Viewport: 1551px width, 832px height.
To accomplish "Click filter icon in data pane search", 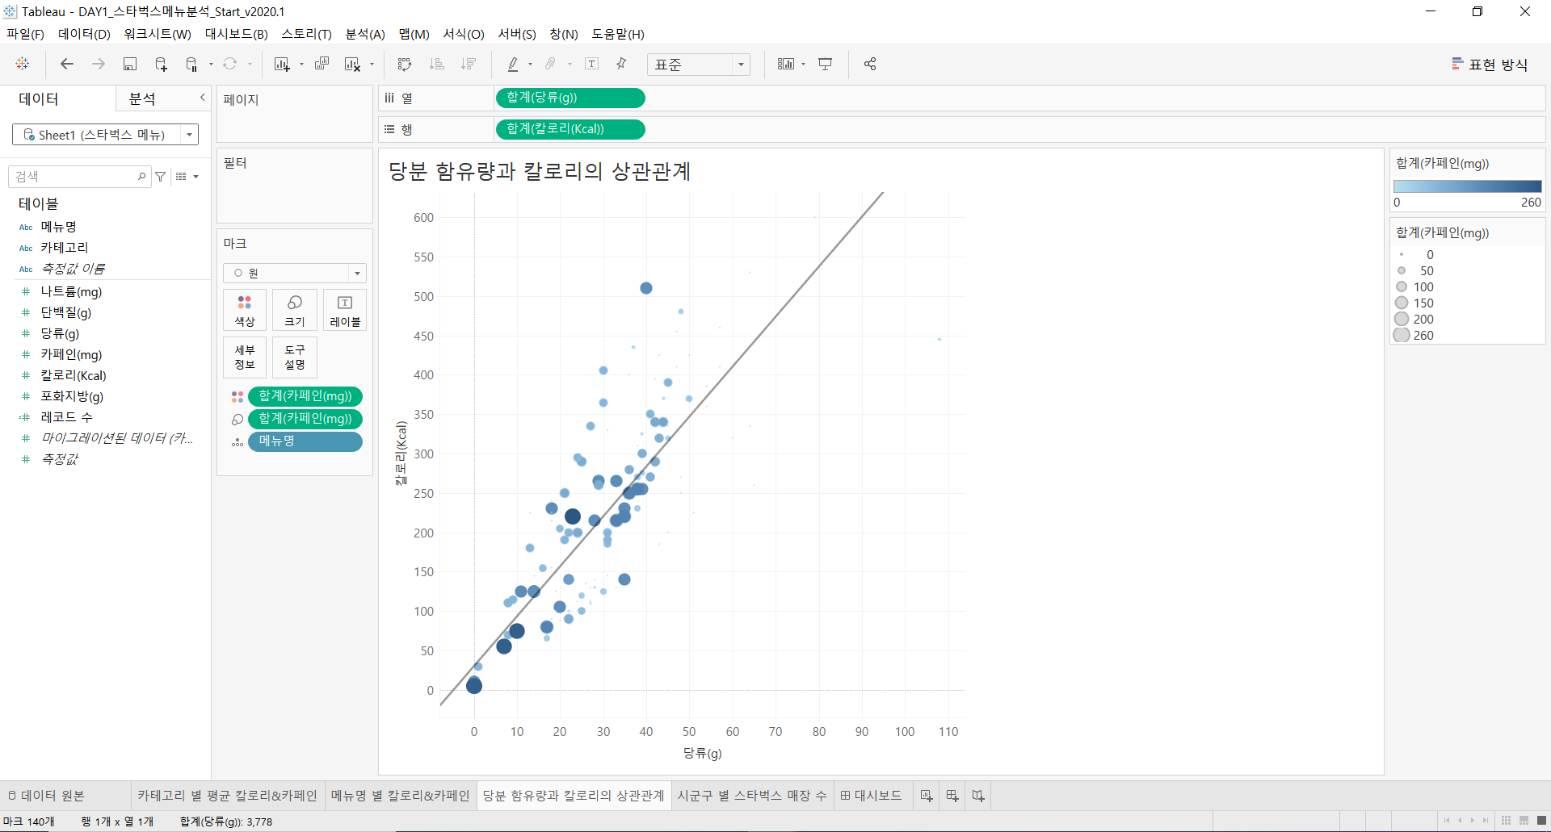I will pyautogui.click(x=161, y=176).
